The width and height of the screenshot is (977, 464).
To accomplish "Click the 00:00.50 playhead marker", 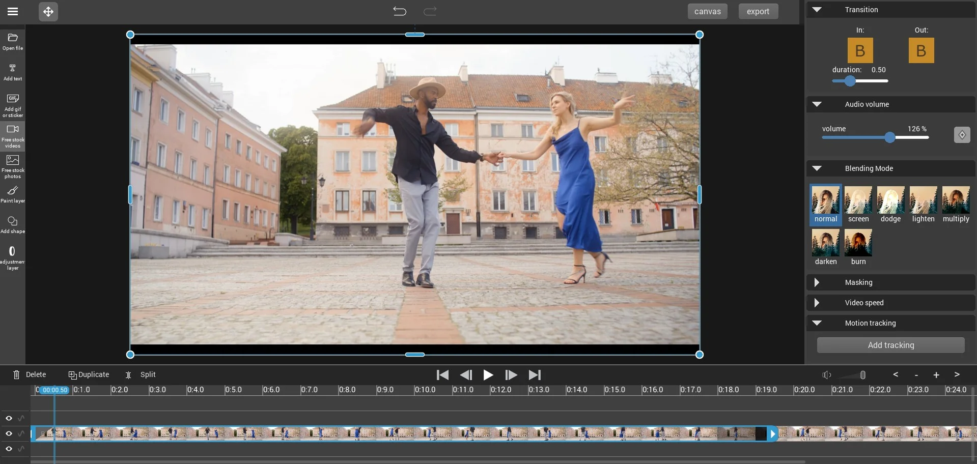I will tap(54, 390).
